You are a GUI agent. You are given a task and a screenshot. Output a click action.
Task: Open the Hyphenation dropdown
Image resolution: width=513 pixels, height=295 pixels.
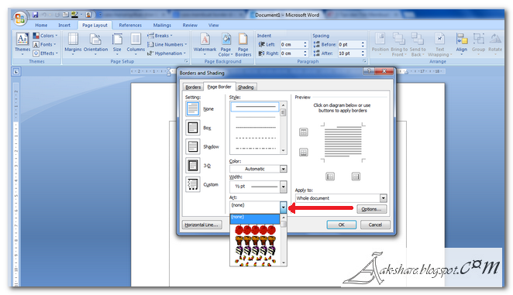[x=167, y=53]
